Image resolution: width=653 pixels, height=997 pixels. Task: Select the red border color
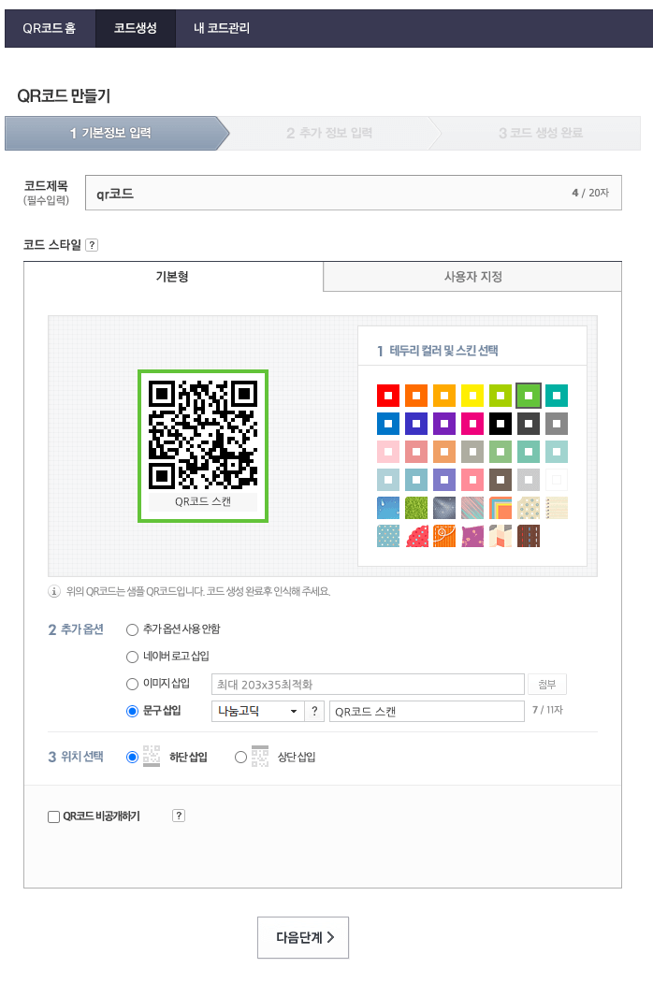388,396
